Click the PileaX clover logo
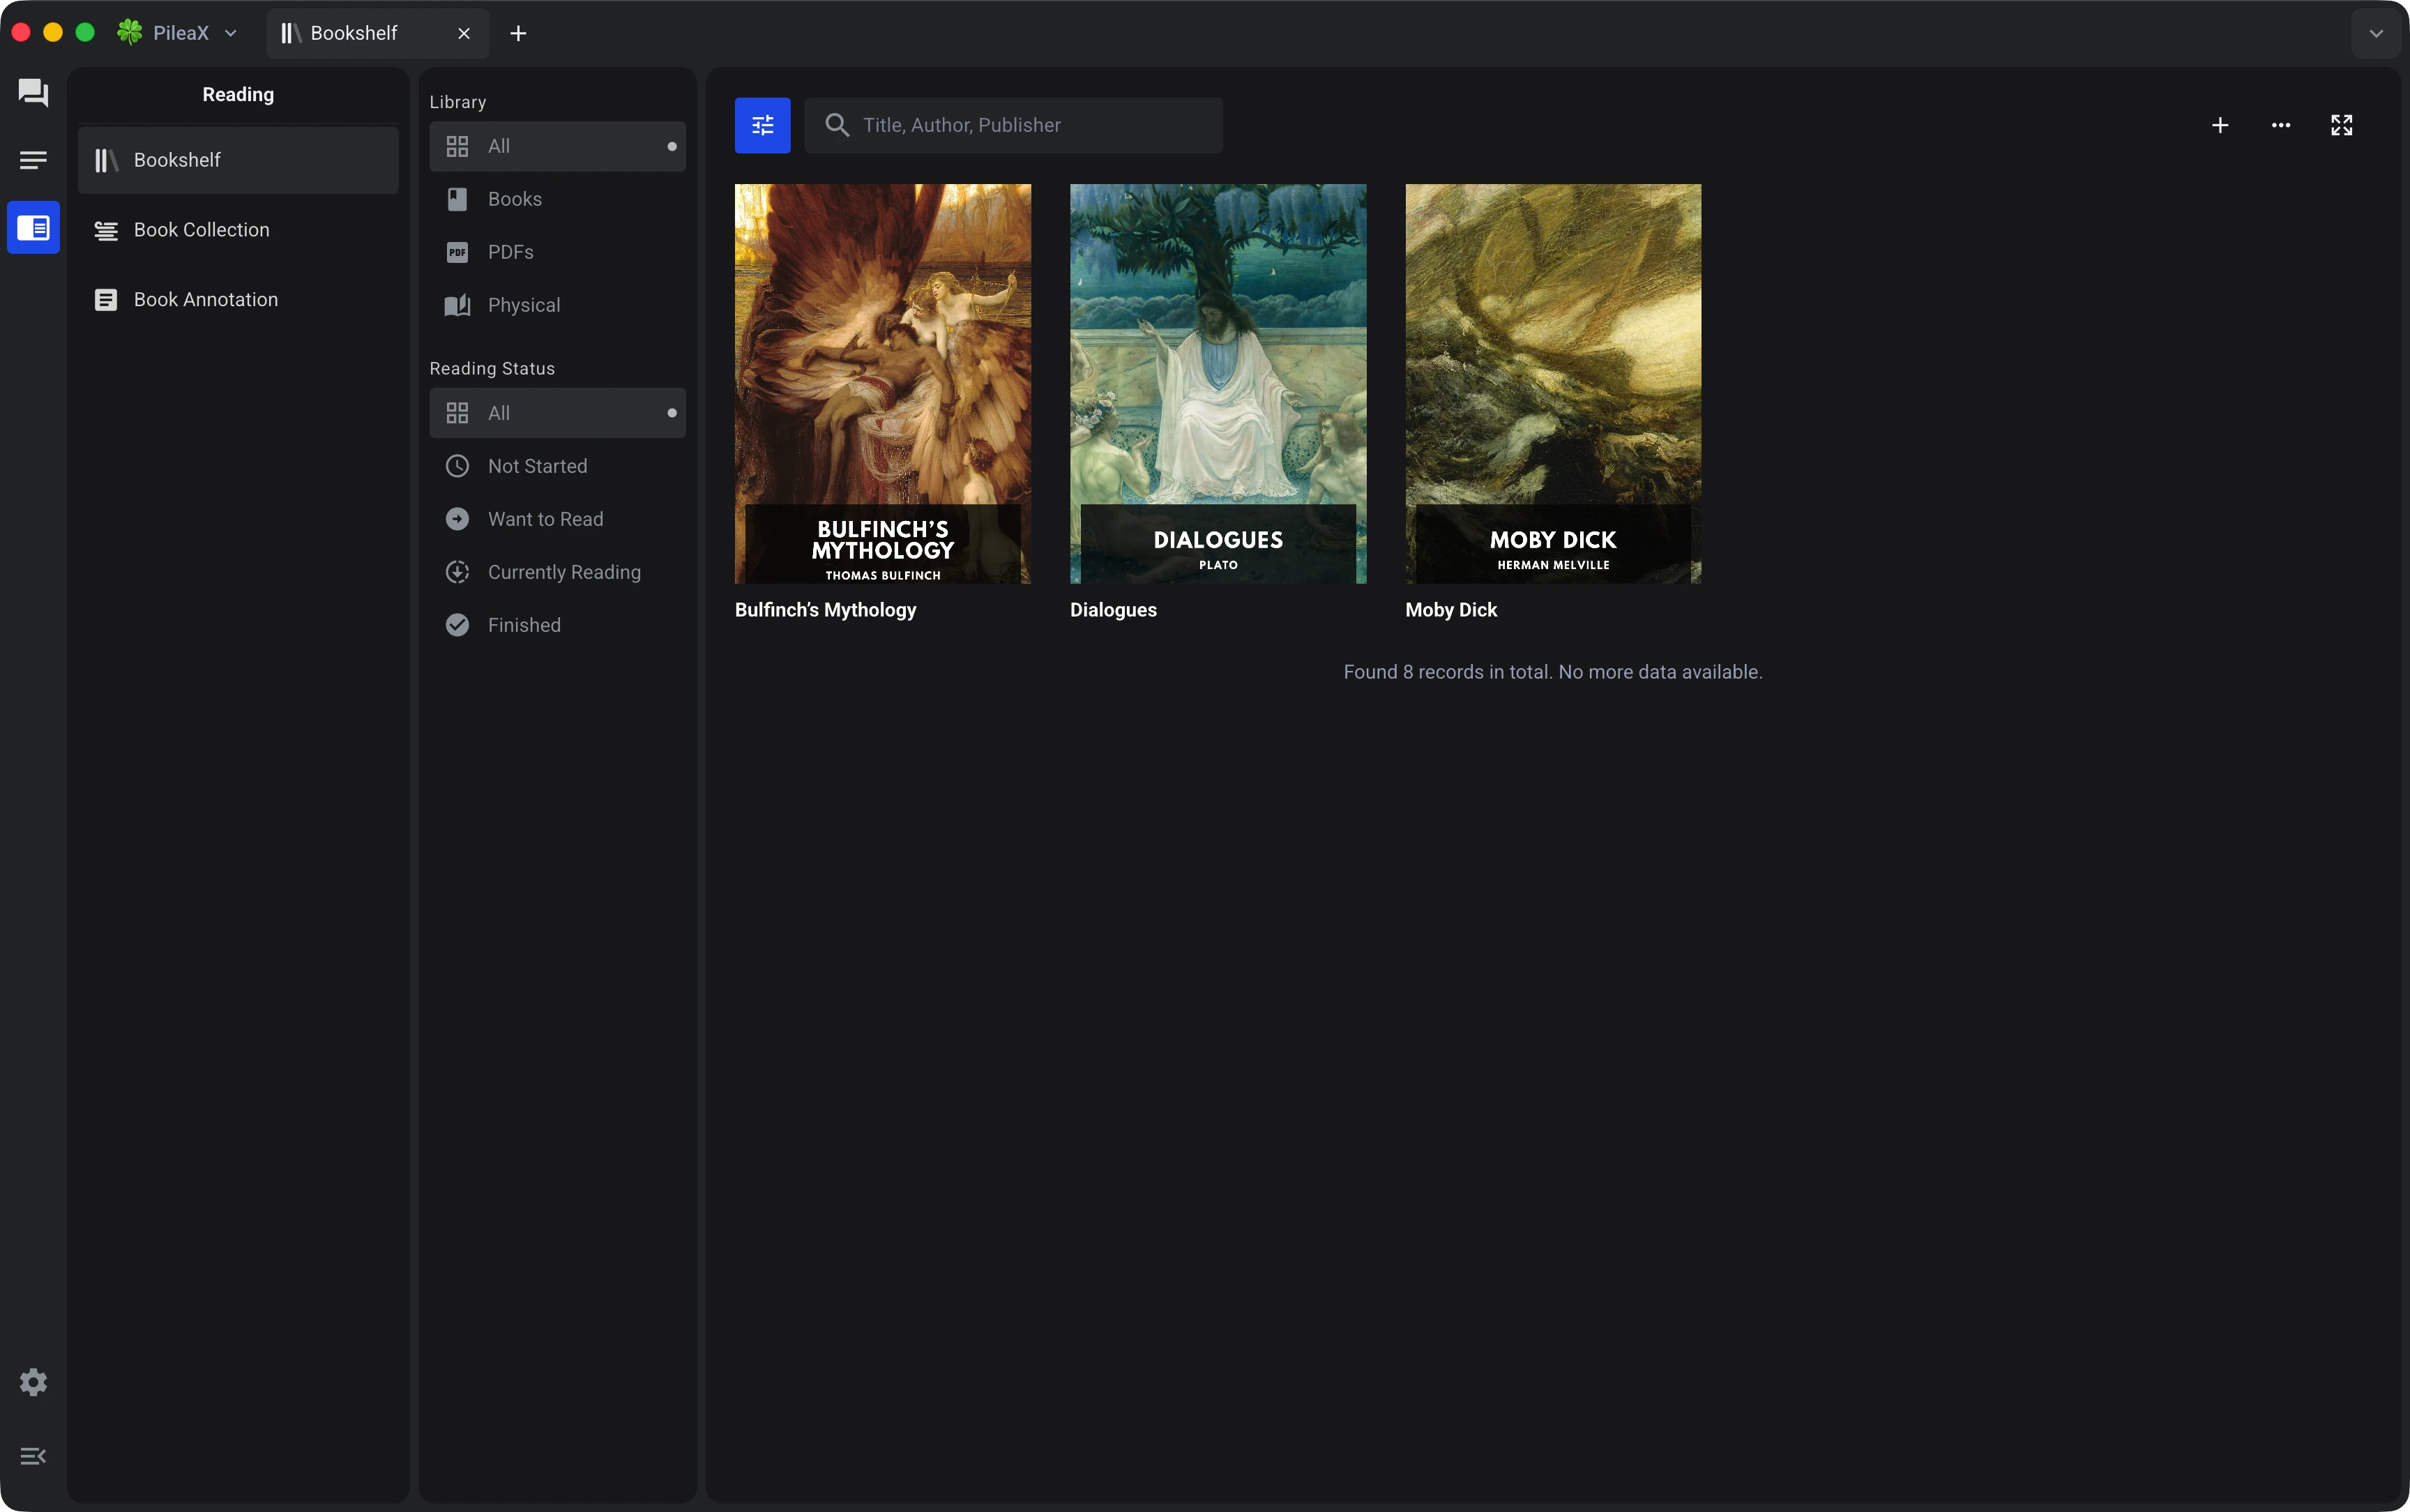 click(130, 33)
